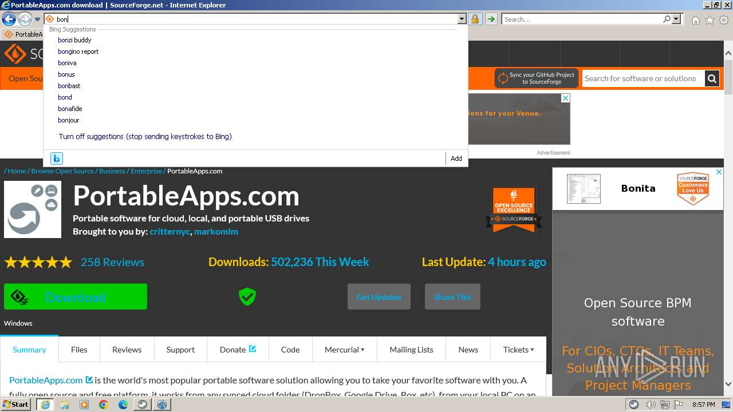Switch to the Files tab

click(x=79, y=350)
